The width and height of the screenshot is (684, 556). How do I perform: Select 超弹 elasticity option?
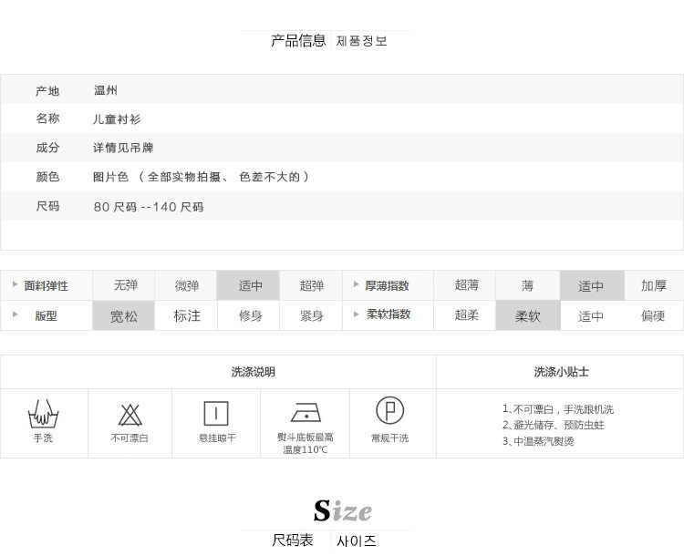pos(311,285)
